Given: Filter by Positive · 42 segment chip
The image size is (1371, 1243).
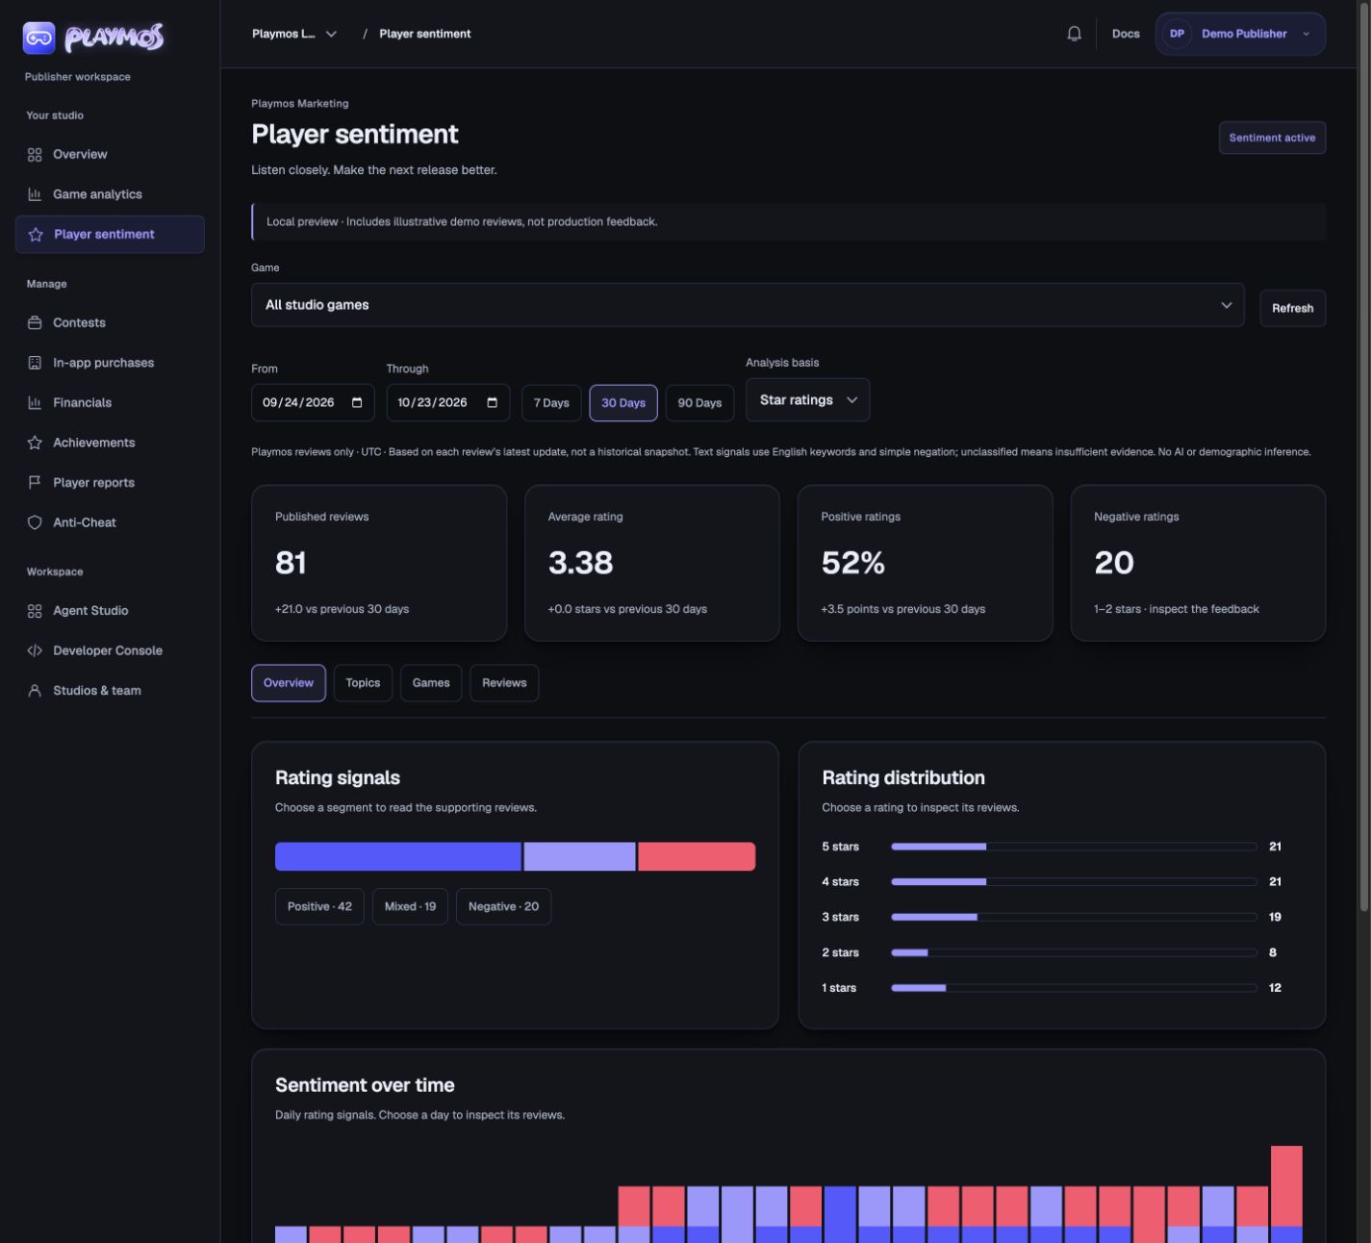Looking at the screenshot, I should coord(319,906).
